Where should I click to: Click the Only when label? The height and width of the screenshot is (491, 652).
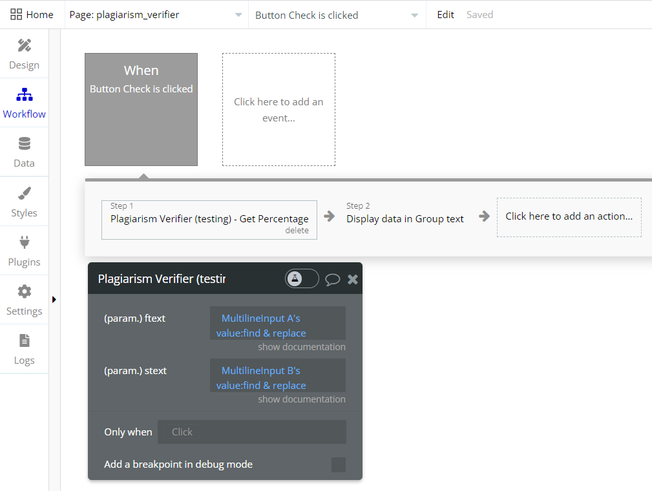pos(128,432)
